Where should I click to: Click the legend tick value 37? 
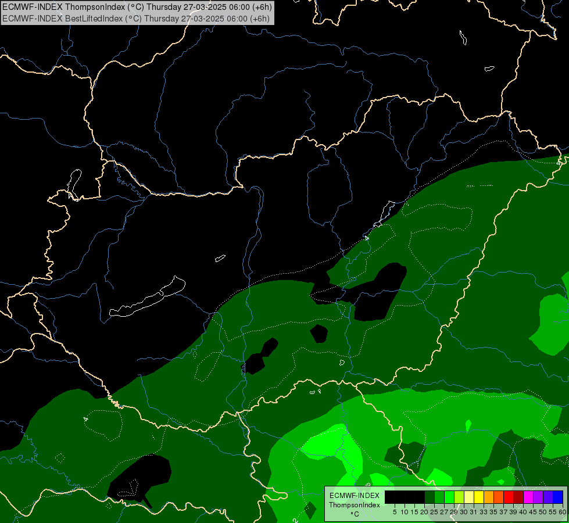pyautogui.click(x=503, y=512)
